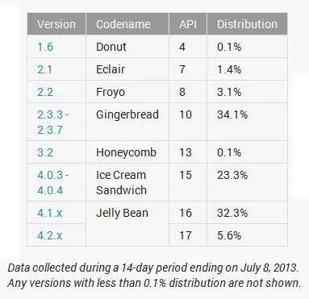Open the 1.6 version link
Viewport: 309px width, 299px height.
(45, 47)
